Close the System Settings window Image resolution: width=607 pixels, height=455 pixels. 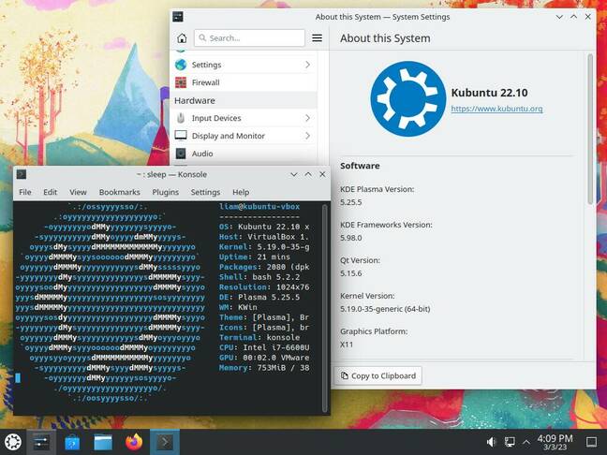[587, 17]
